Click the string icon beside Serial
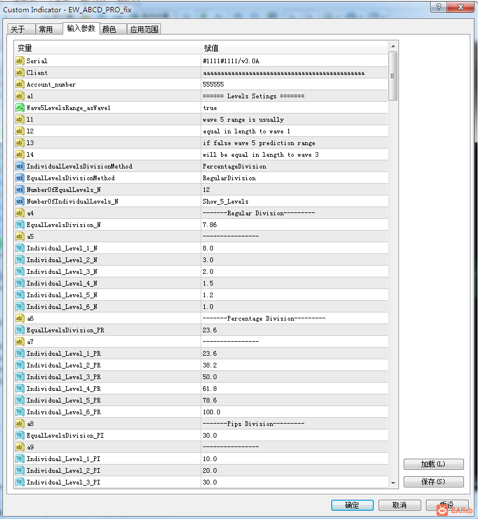The width and height of the screenshot is (478, 519). pos(19,61)
